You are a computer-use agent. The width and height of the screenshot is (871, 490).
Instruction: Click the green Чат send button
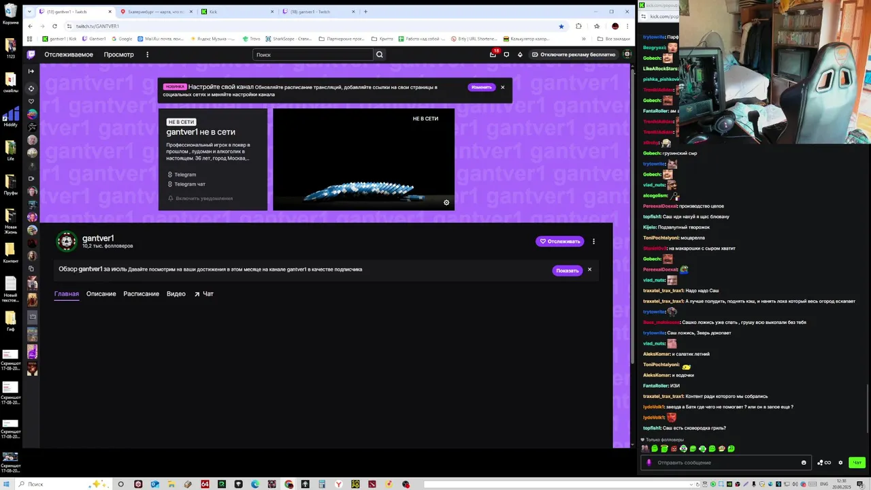[x=857, y=463]
